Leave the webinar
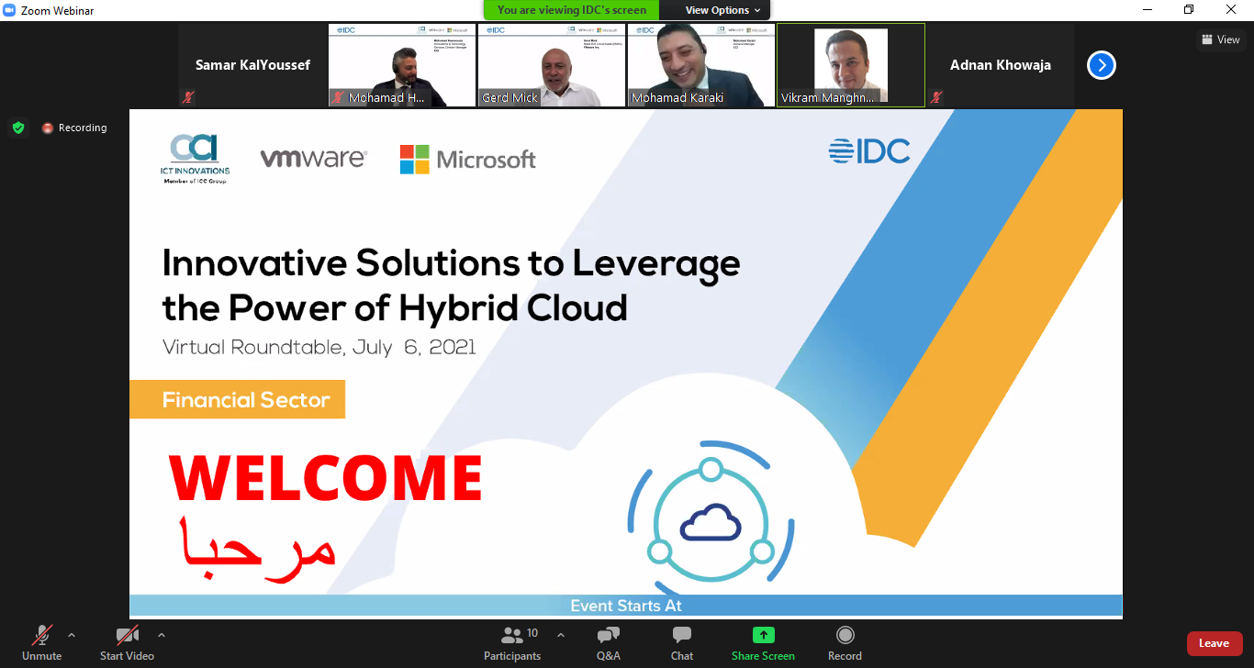This screenshot has width=1254, height=668. 1214,643
